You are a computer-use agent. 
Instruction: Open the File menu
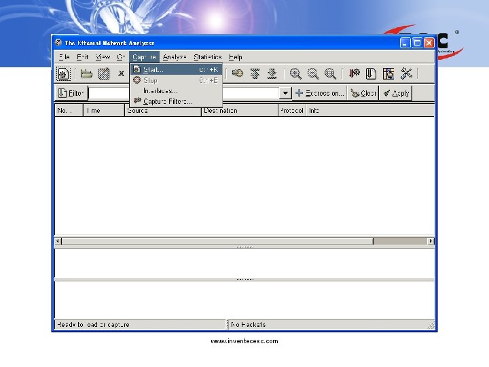(x=65, y=57)
